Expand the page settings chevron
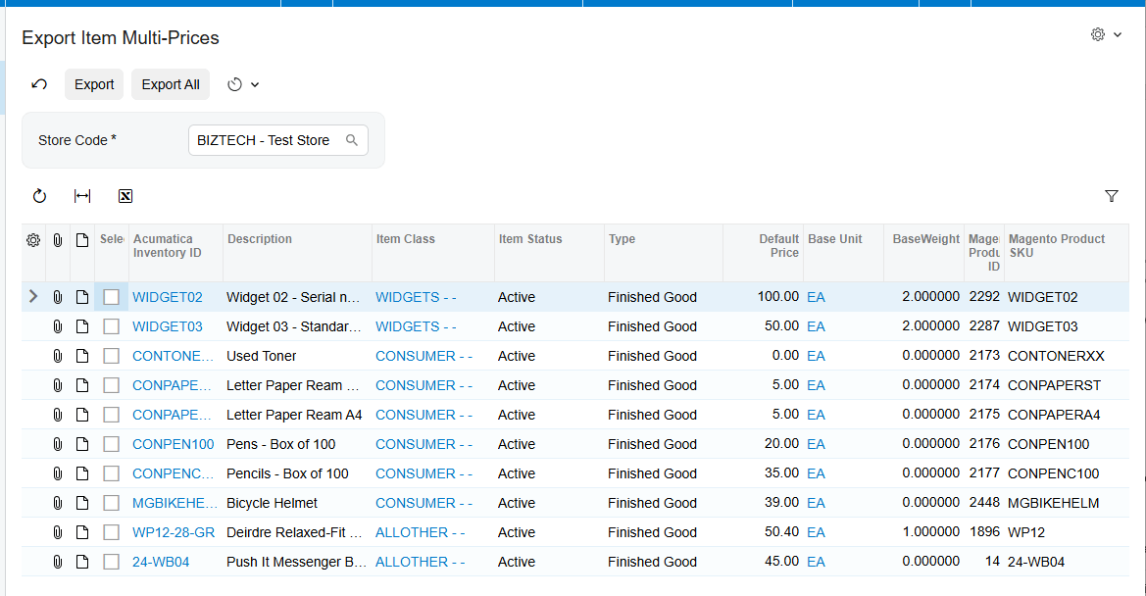 (1118, 34)
